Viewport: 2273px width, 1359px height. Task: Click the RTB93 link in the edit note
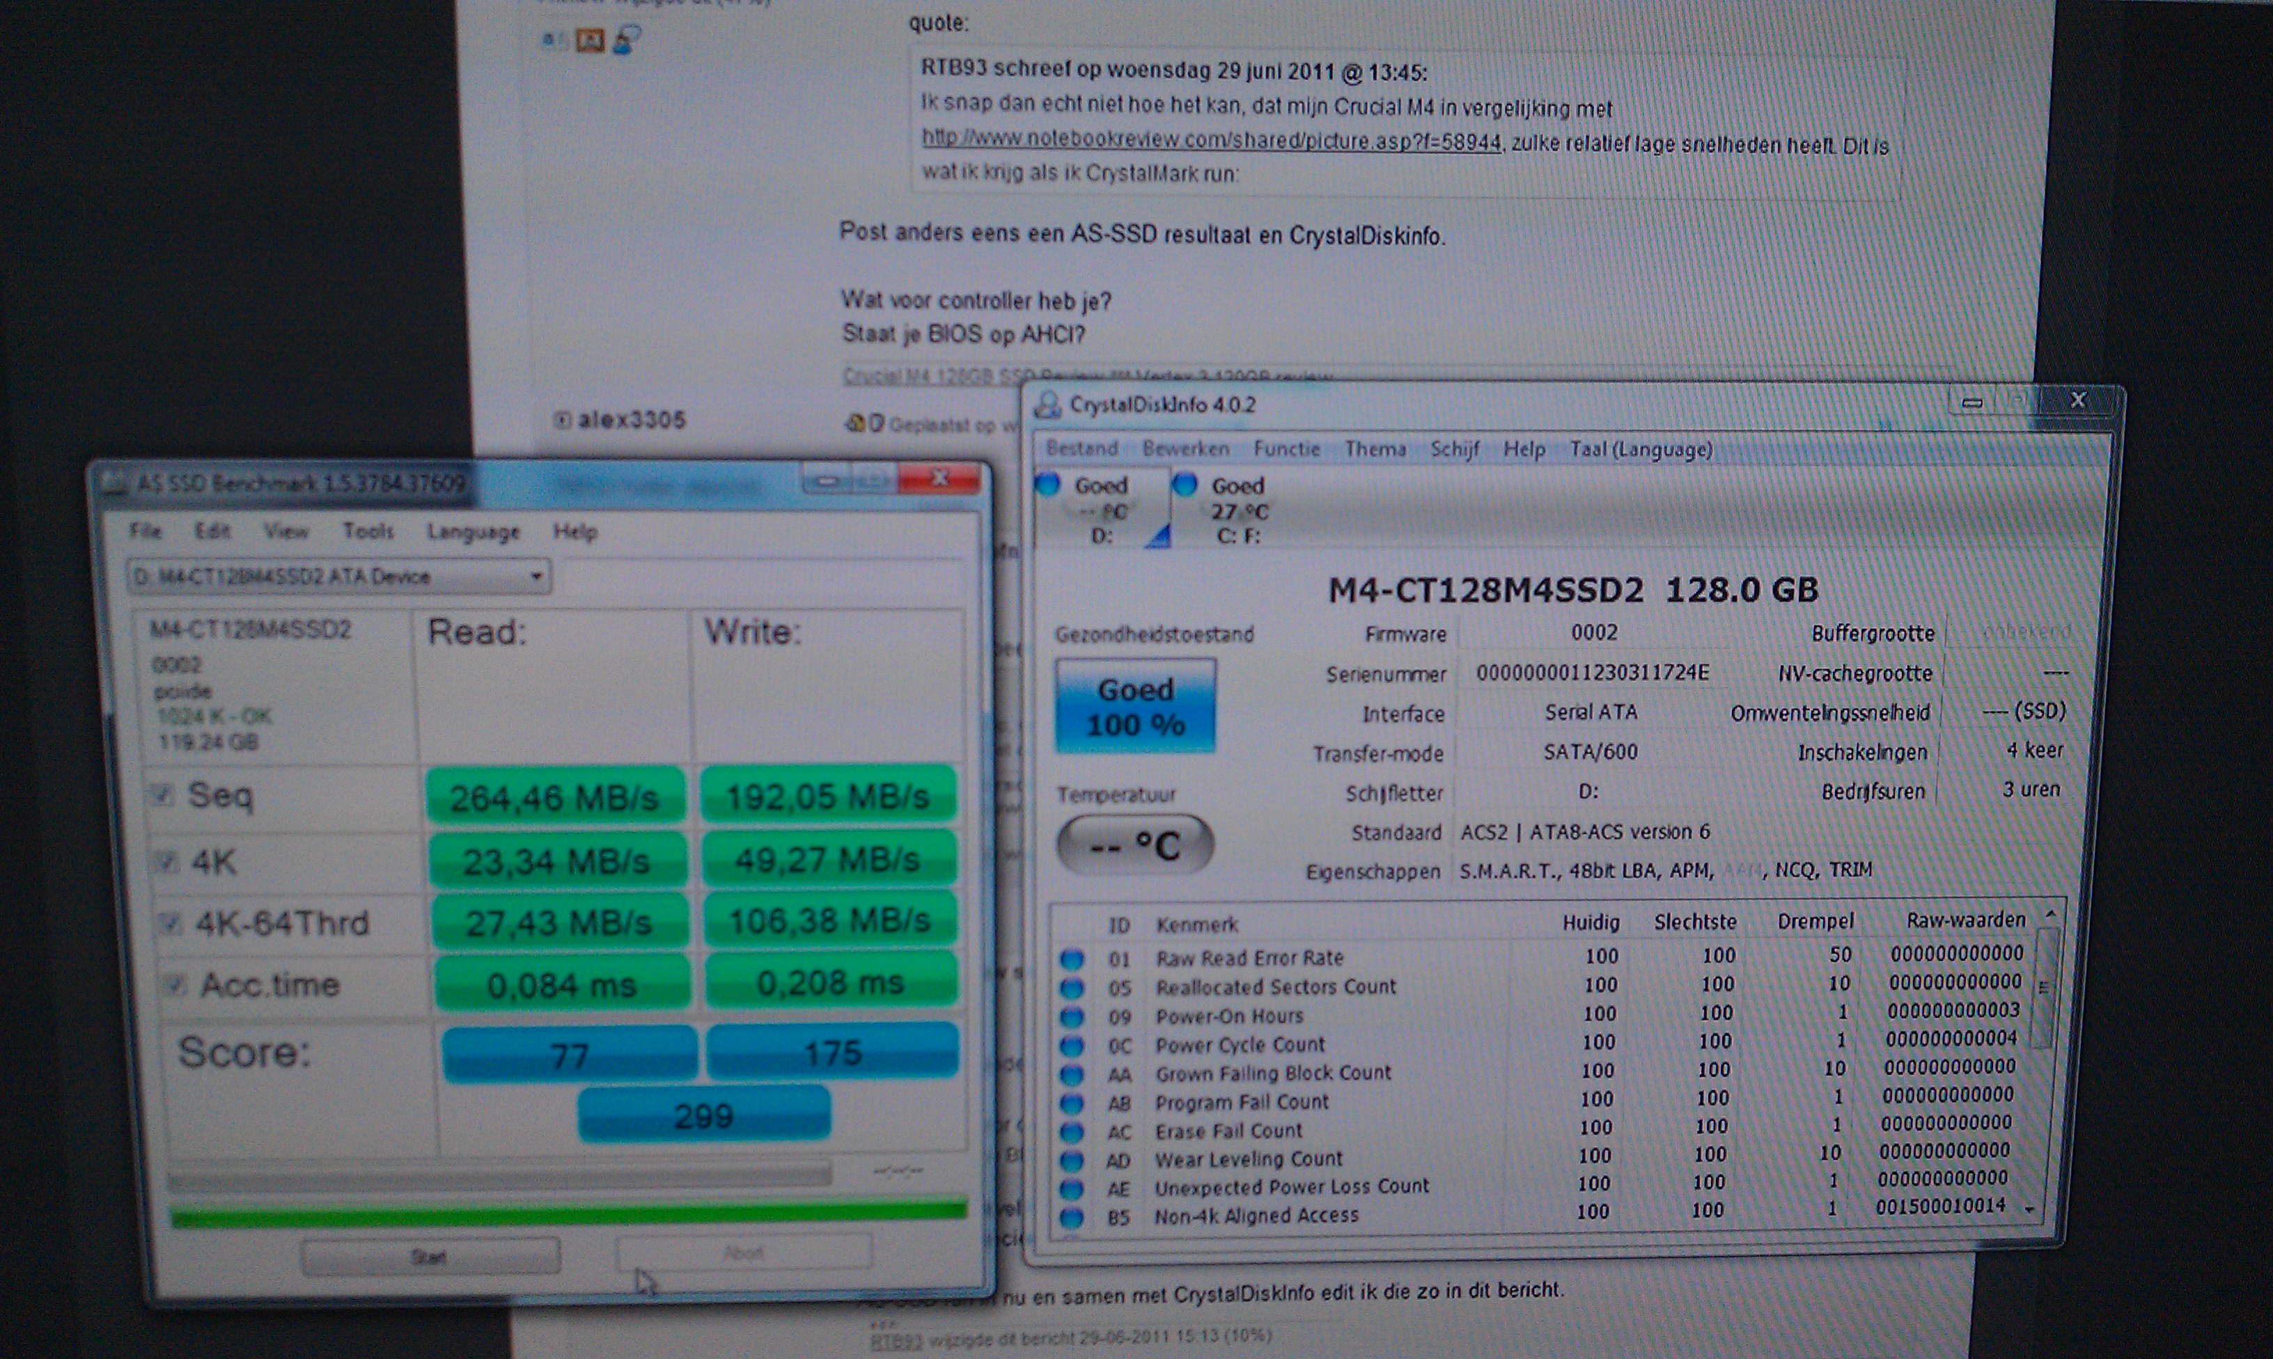click(896, 1341)
